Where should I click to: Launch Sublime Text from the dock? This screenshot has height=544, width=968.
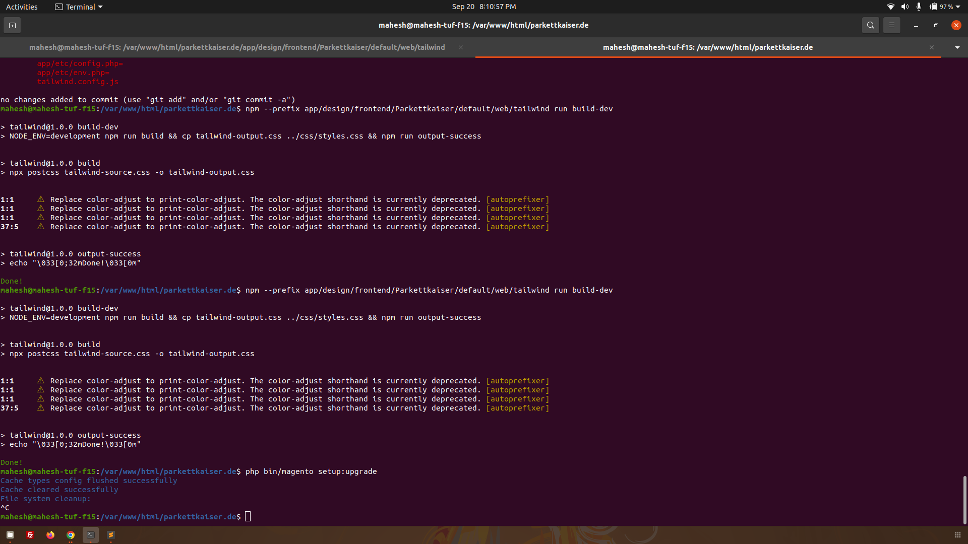point(111,535)
